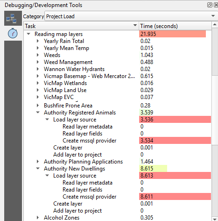Select the Wannon Water Hydrants layer
218x221 pixels.
click(74, 69)
